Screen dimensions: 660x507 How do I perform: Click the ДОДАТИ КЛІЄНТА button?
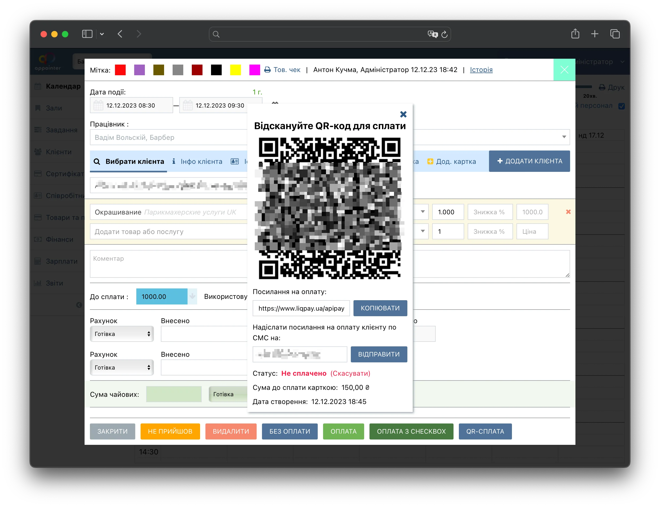(x=529, y=161)
